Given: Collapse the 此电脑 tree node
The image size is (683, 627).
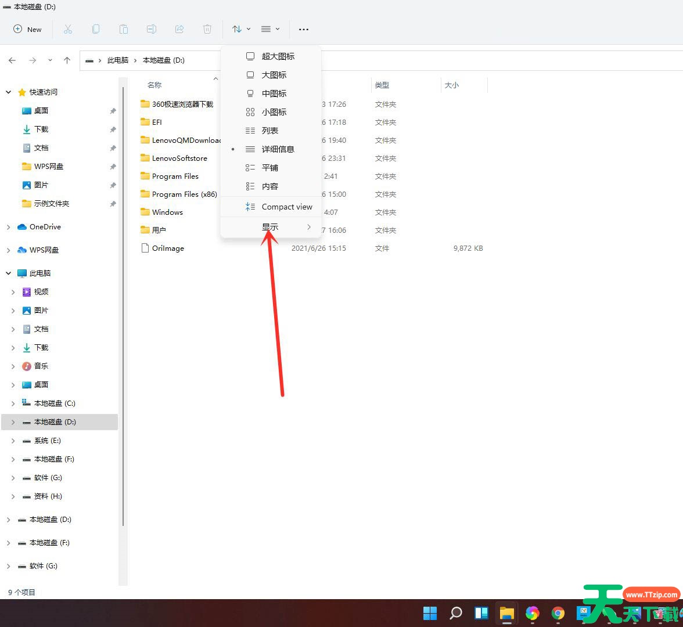Looking at the screenshot, I should point(8,273).
